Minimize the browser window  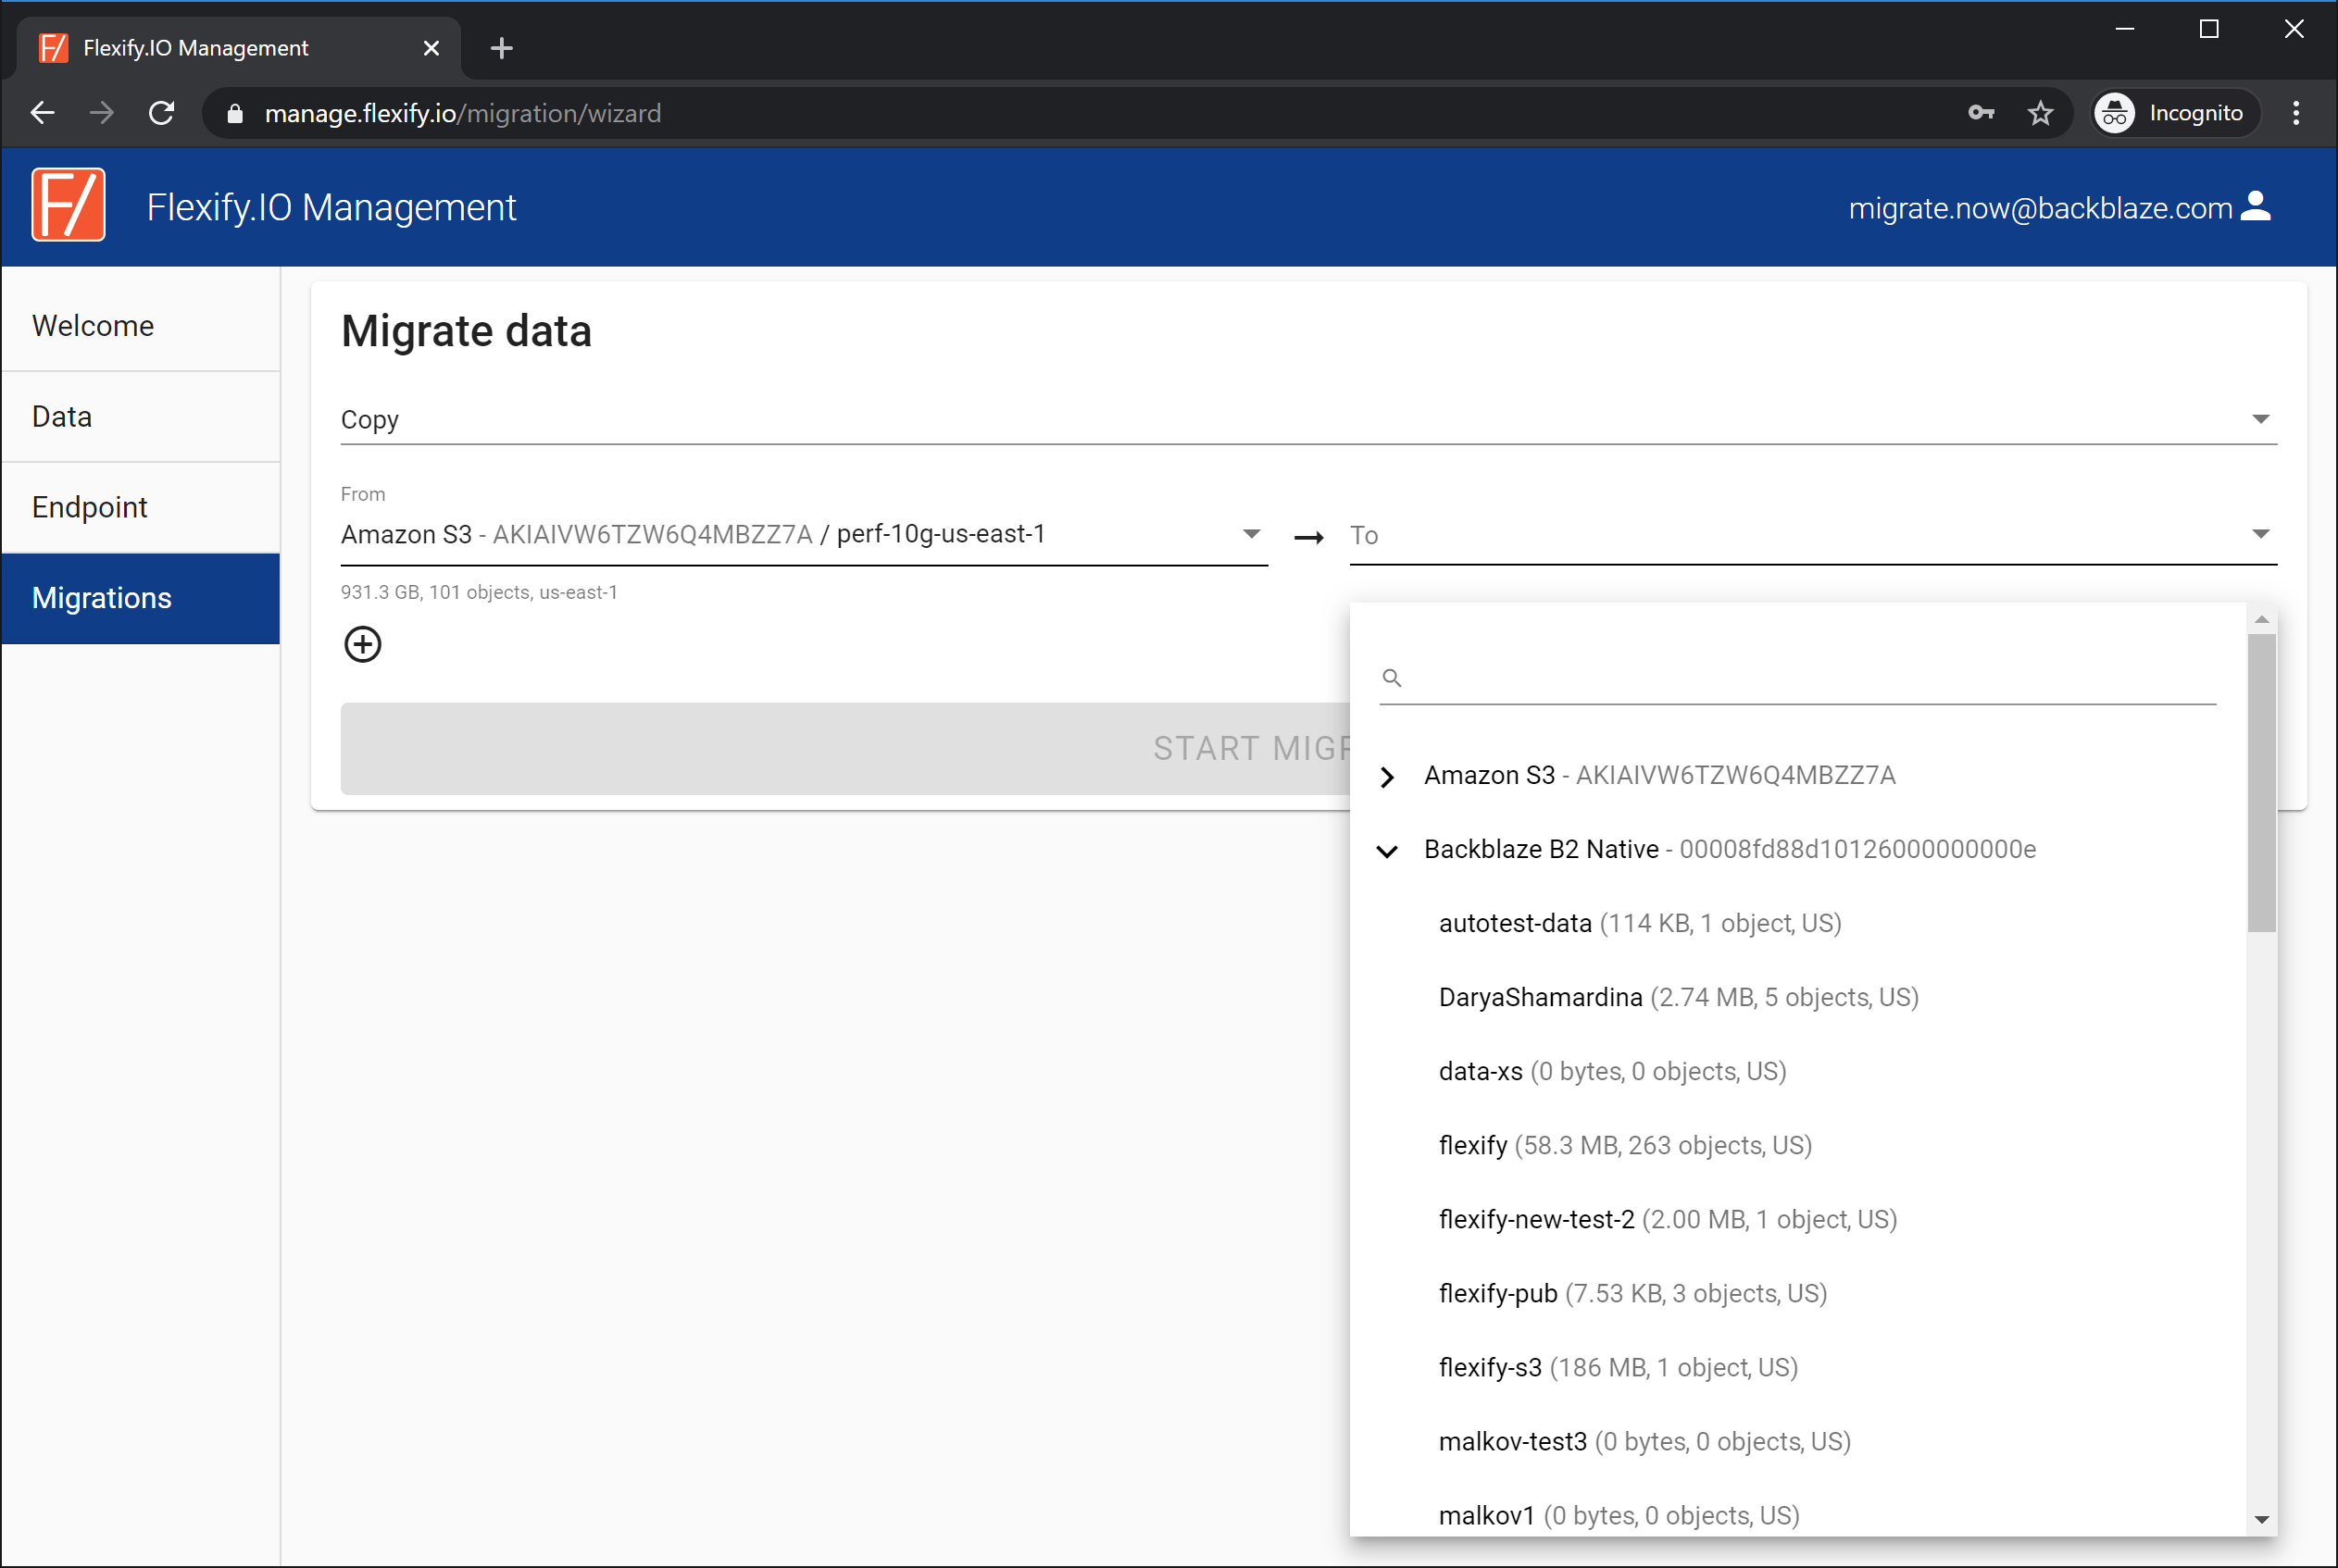[x=2125, y=30]
